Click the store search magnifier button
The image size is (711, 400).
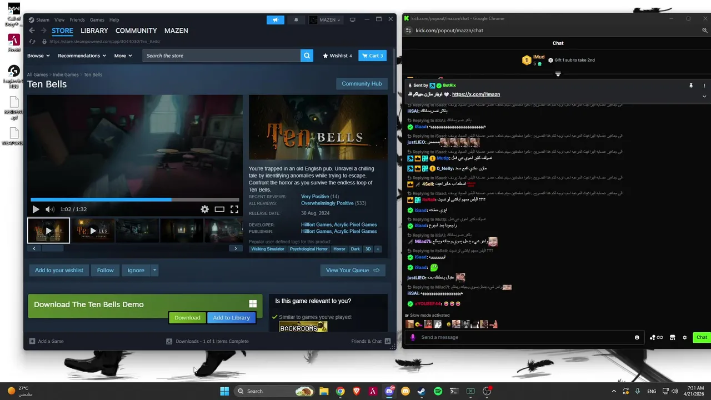coord(307,56)
